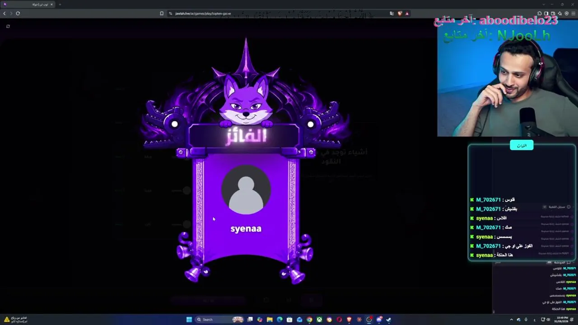Screen dimensions: 578x325
Task: Click the winner's avatar picture
Action: point(246,190)
